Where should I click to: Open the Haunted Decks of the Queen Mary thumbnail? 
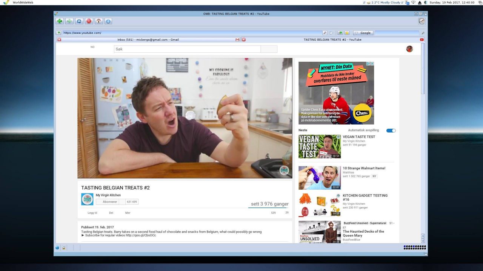point(320,232)
